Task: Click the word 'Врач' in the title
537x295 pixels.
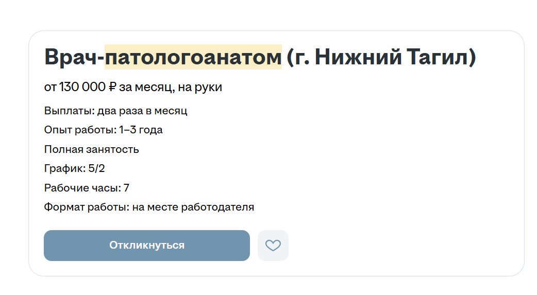Action: coord(71,57)
